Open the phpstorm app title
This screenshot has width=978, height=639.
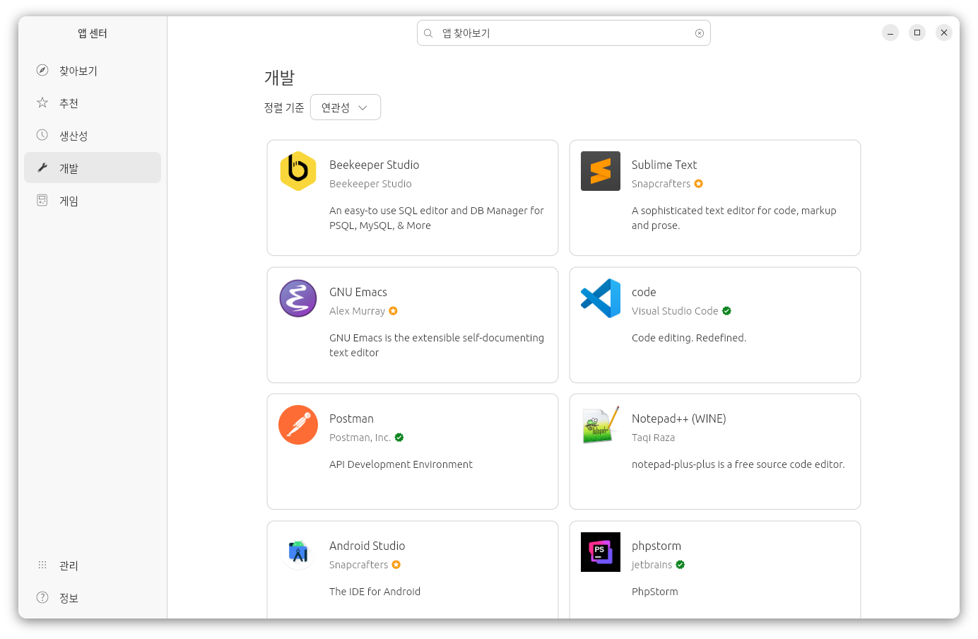tap(656, 546)
